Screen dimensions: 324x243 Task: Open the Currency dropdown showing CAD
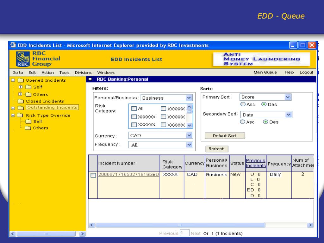point(189,135)
